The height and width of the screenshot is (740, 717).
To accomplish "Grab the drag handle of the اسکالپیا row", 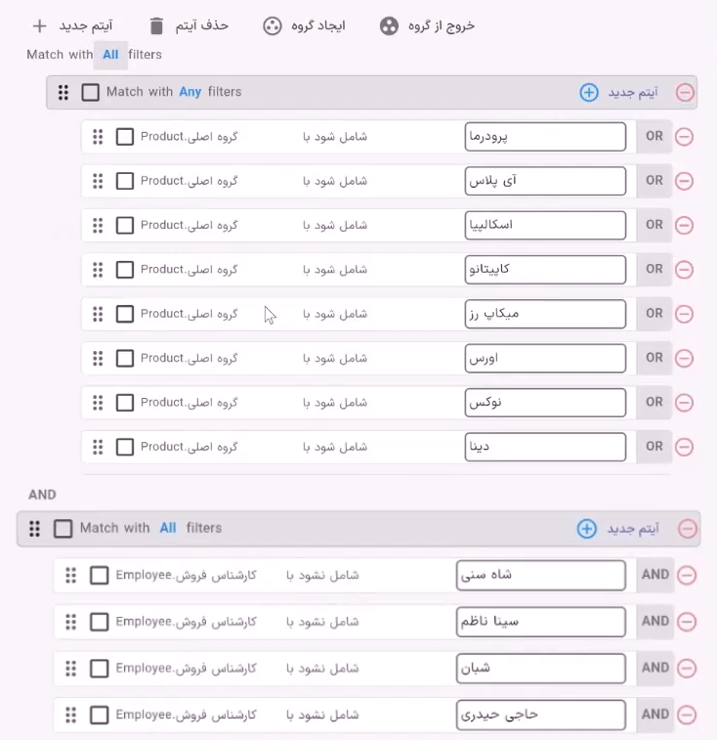I will (x=98, y=225).
